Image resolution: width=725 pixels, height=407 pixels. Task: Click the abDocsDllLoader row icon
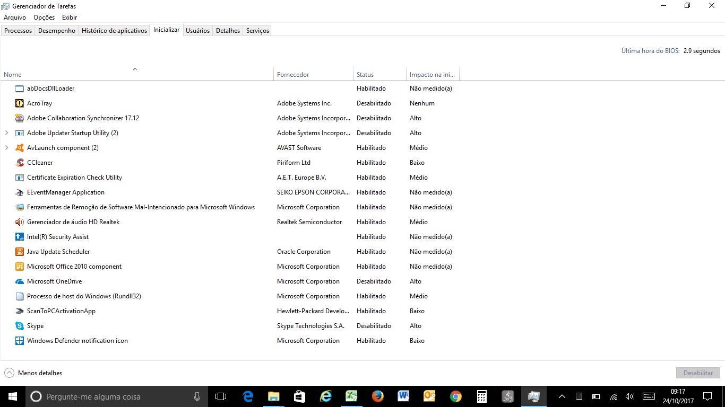click(20, 89)
